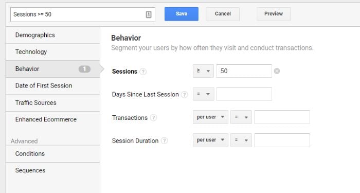Open the Session Duration per user dropdown
Screen dimensions: 360x193
coord(210,140)
